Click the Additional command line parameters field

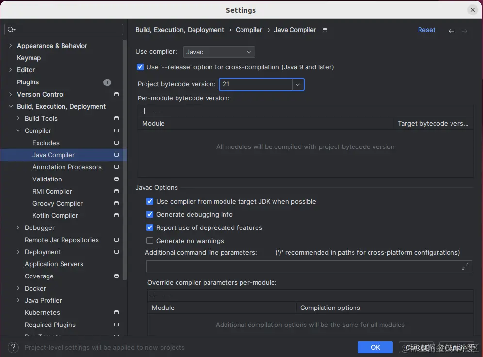coord(309,266)
